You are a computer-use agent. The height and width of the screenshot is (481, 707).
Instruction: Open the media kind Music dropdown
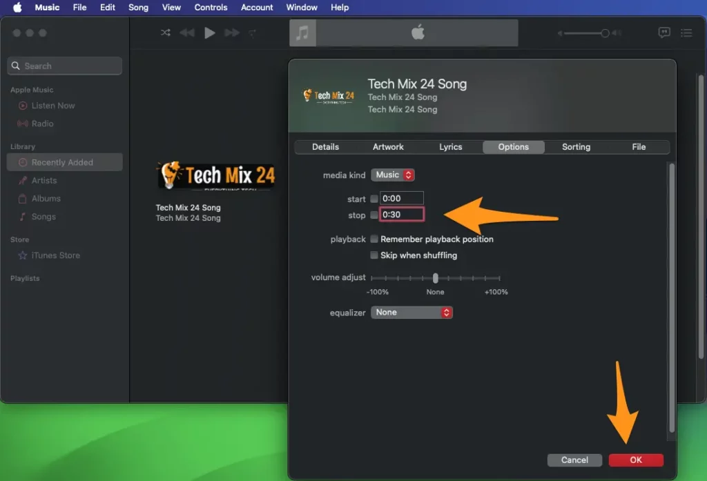[x=393, y=175]
